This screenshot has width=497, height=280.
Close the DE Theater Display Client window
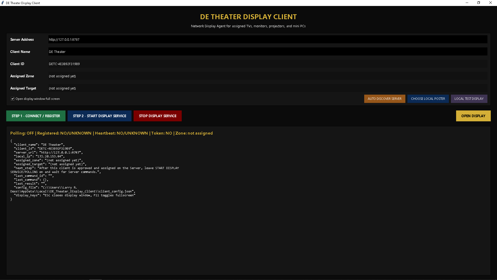tap(491, 3)
